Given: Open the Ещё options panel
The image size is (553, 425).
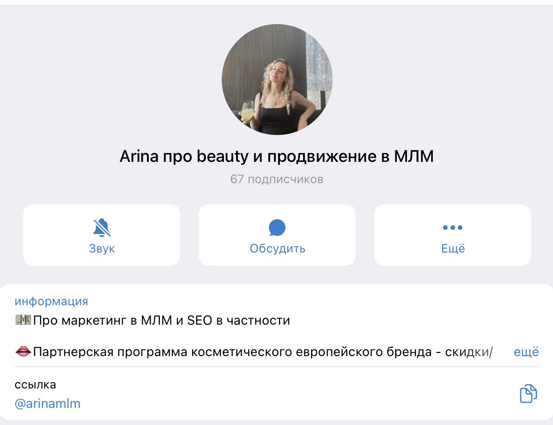Looking at the screenshot, I should pyautogui.click(x=452, y=234).
